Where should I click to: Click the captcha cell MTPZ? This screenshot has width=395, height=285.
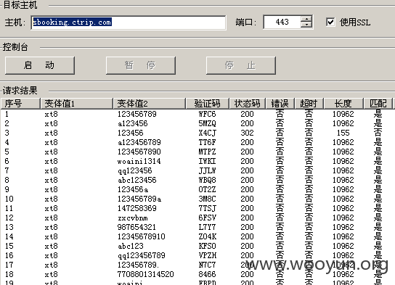tap(207, 152)
